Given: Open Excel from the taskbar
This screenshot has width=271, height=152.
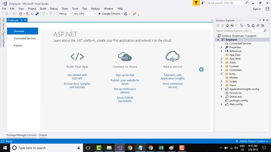Looking at the screenshot, I should pyautogui.click(x=161, y=148).
